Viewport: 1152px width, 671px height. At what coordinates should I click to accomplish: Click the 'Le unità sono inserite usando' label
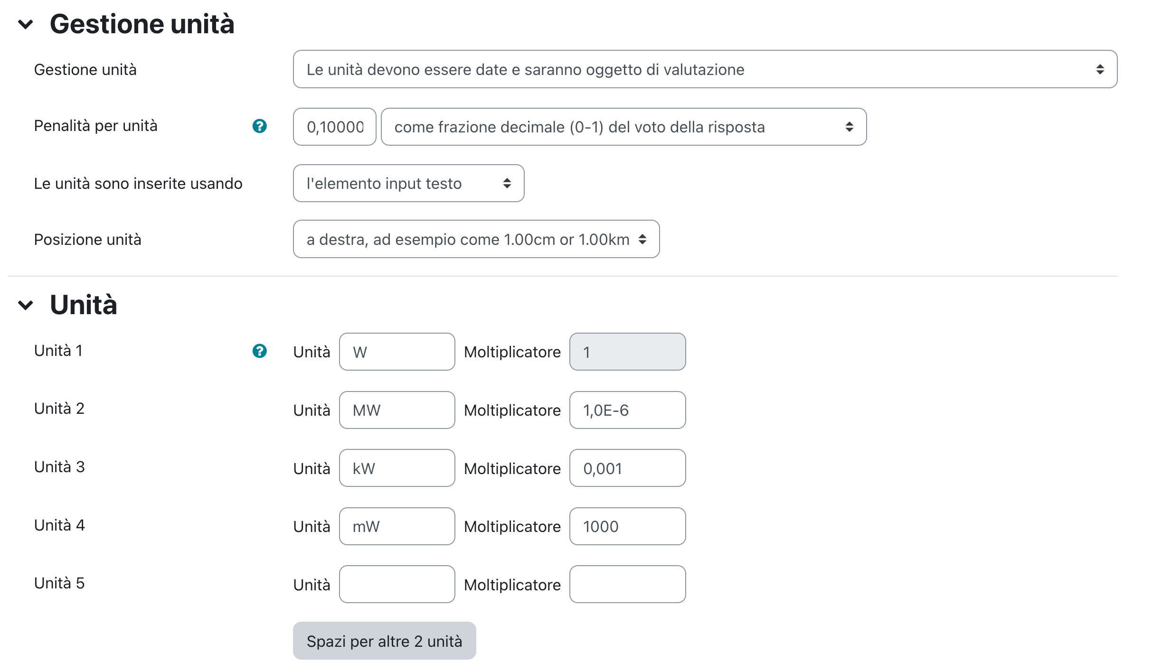tap(138, 183)
